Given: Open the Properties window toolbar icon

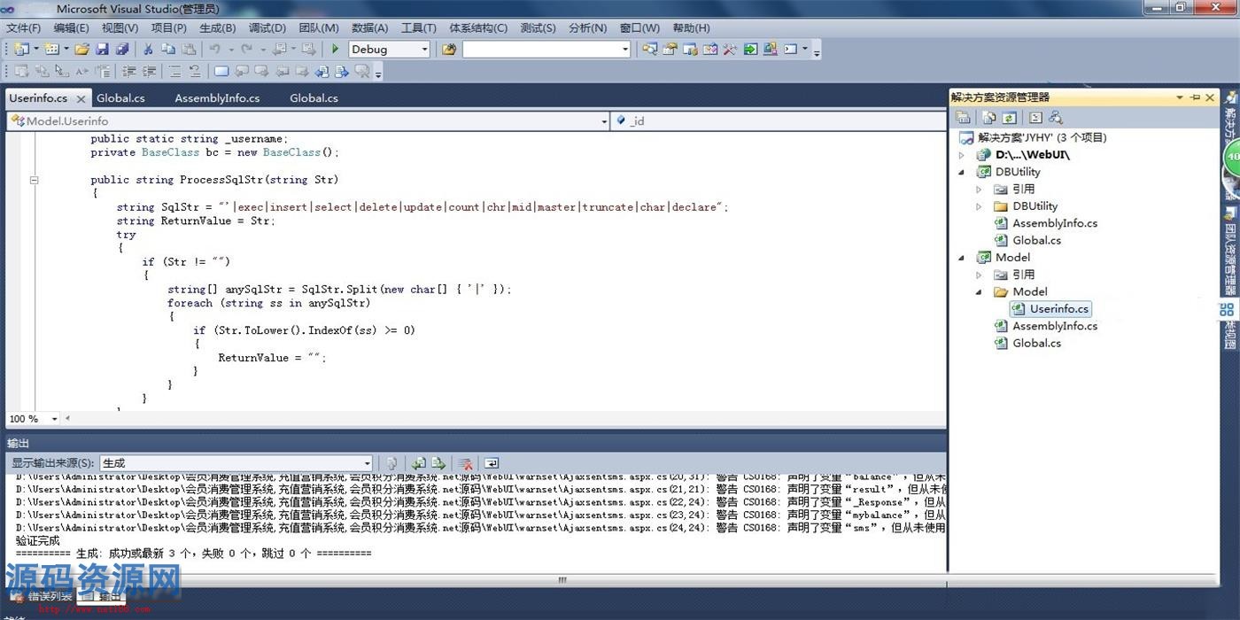Looking at the screenshot, I should [x=670, y=49].
